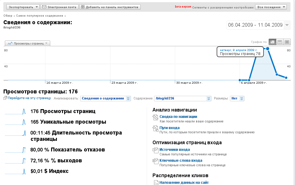The height and width of the screenshot is (185, 295).
Task: Click the icon next to Сводка по навигации
Action: 156,117
